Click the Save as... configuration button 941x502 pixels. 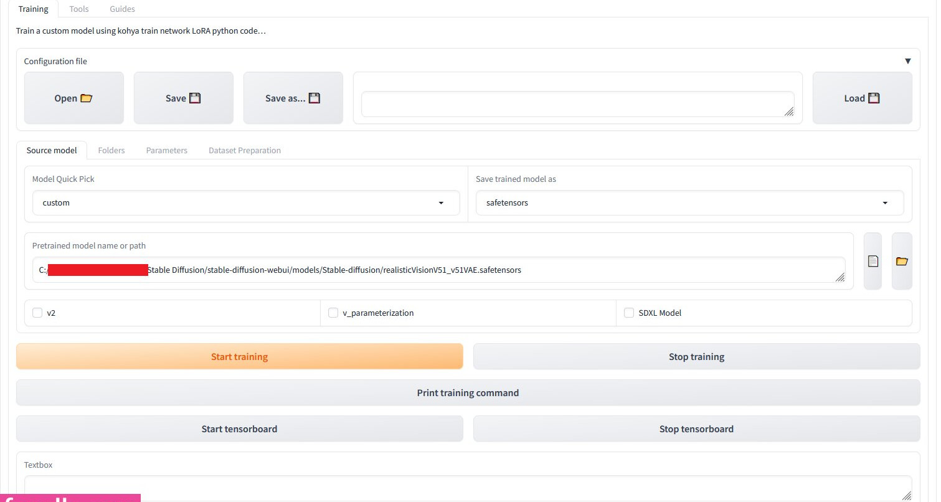[x=293, y=98]
